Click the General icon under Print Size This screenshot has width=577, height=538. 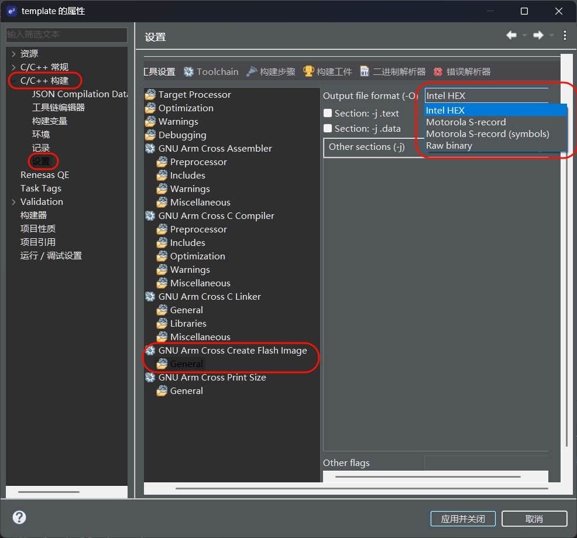162,391
